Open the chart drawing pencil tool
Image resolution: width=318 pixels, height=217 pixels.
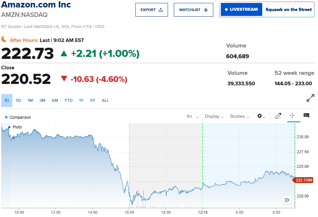click(x=278, y=116)
